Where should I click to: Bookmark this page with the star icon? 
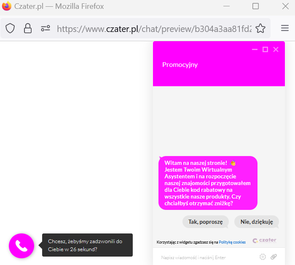pyautogui.click(x=260, y=29)
